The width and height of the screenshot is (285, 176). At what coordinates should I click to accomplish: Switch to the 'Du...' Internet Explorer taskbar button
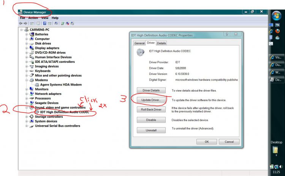(x=276, y=65)
